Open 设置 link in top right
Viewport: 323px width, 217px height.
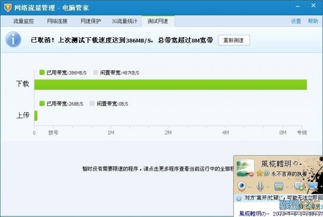[296, 21]
